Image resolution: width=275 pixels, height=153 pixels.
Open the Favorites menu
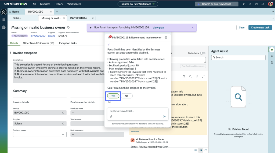coord(45,4)
